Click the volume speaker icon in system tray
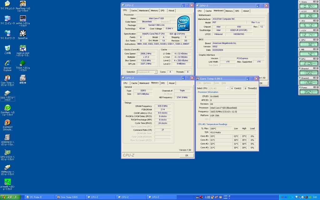This screenshot has height=200, width=320. coord(306,197)
